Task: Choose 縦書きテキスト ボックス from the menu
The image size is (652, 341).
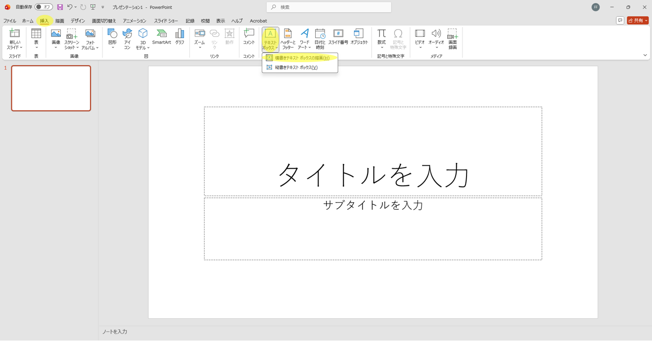Action: pos(296,68)
